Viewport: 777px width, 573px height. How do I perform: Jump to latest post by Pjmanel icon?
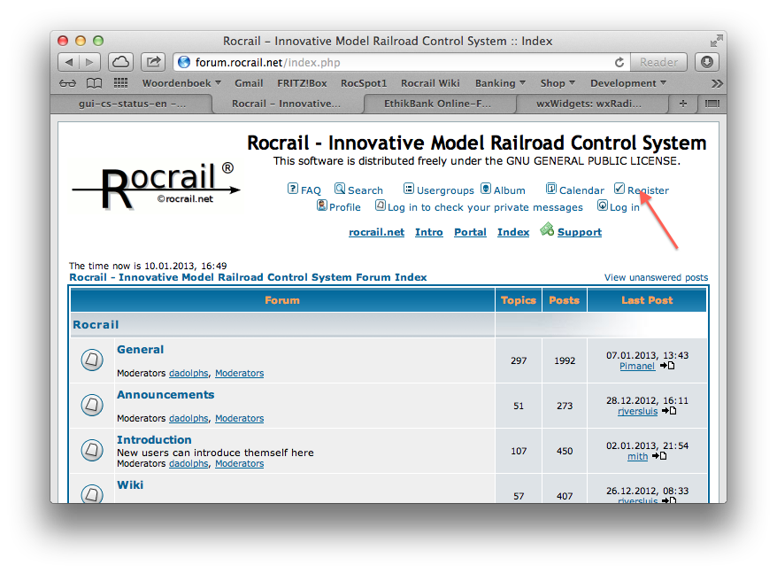(667, 366)
